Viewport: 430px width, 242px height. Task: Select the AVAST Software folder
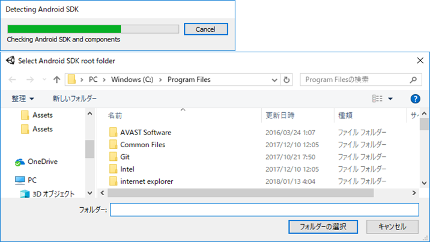click(145, 132)
